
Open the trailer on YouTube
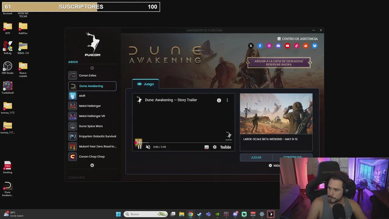tap(225, 147)
